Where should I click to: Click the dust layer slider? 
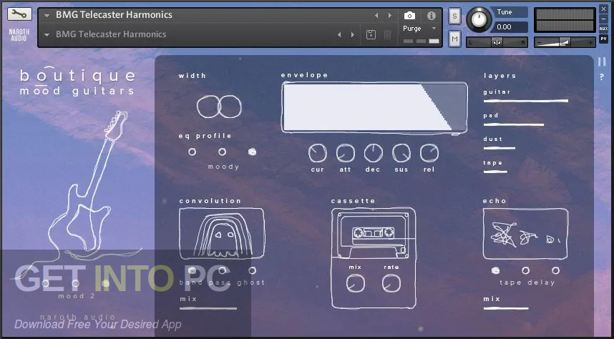[499, 148]
